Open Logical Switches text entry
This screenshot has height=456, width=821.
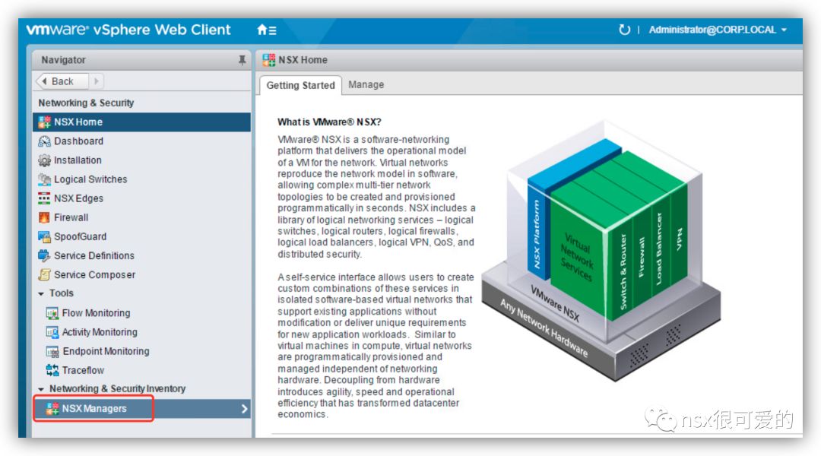[x=90, y=179]
